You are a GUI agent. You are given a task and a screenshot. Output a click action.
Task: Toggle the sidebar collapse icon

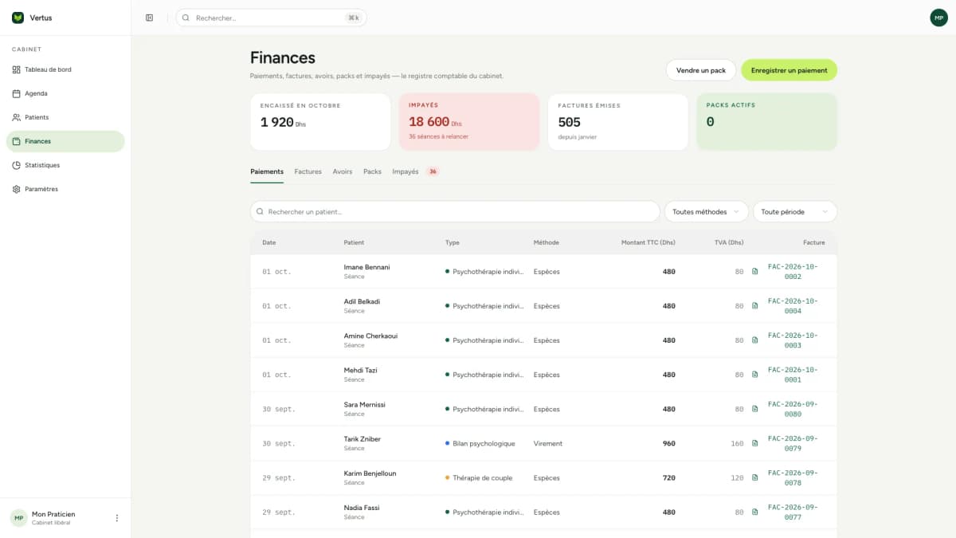pos(149,18)
